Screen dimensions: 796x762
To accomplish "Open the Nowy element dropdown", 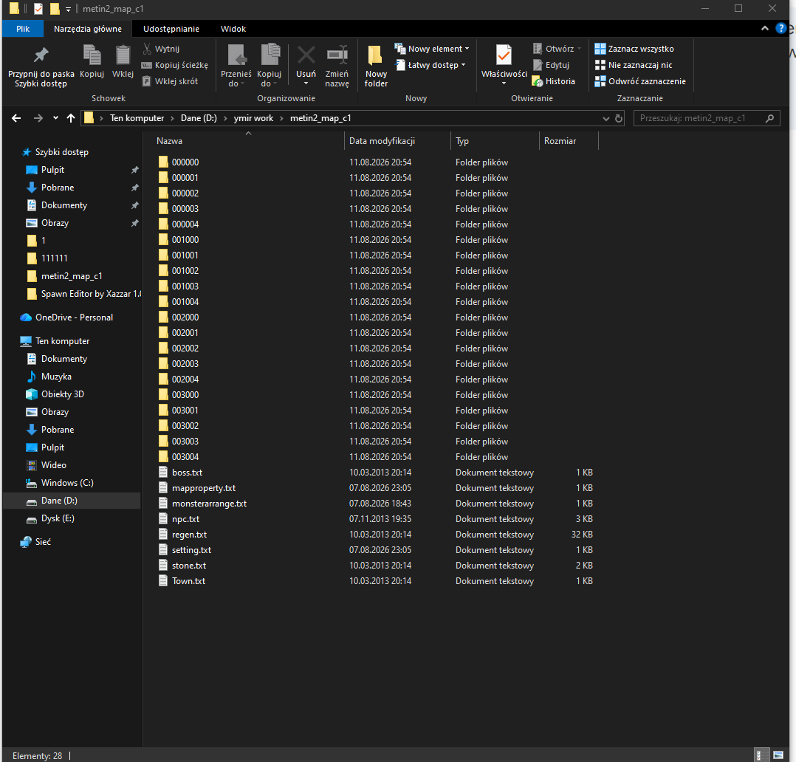I will [432, 49].
